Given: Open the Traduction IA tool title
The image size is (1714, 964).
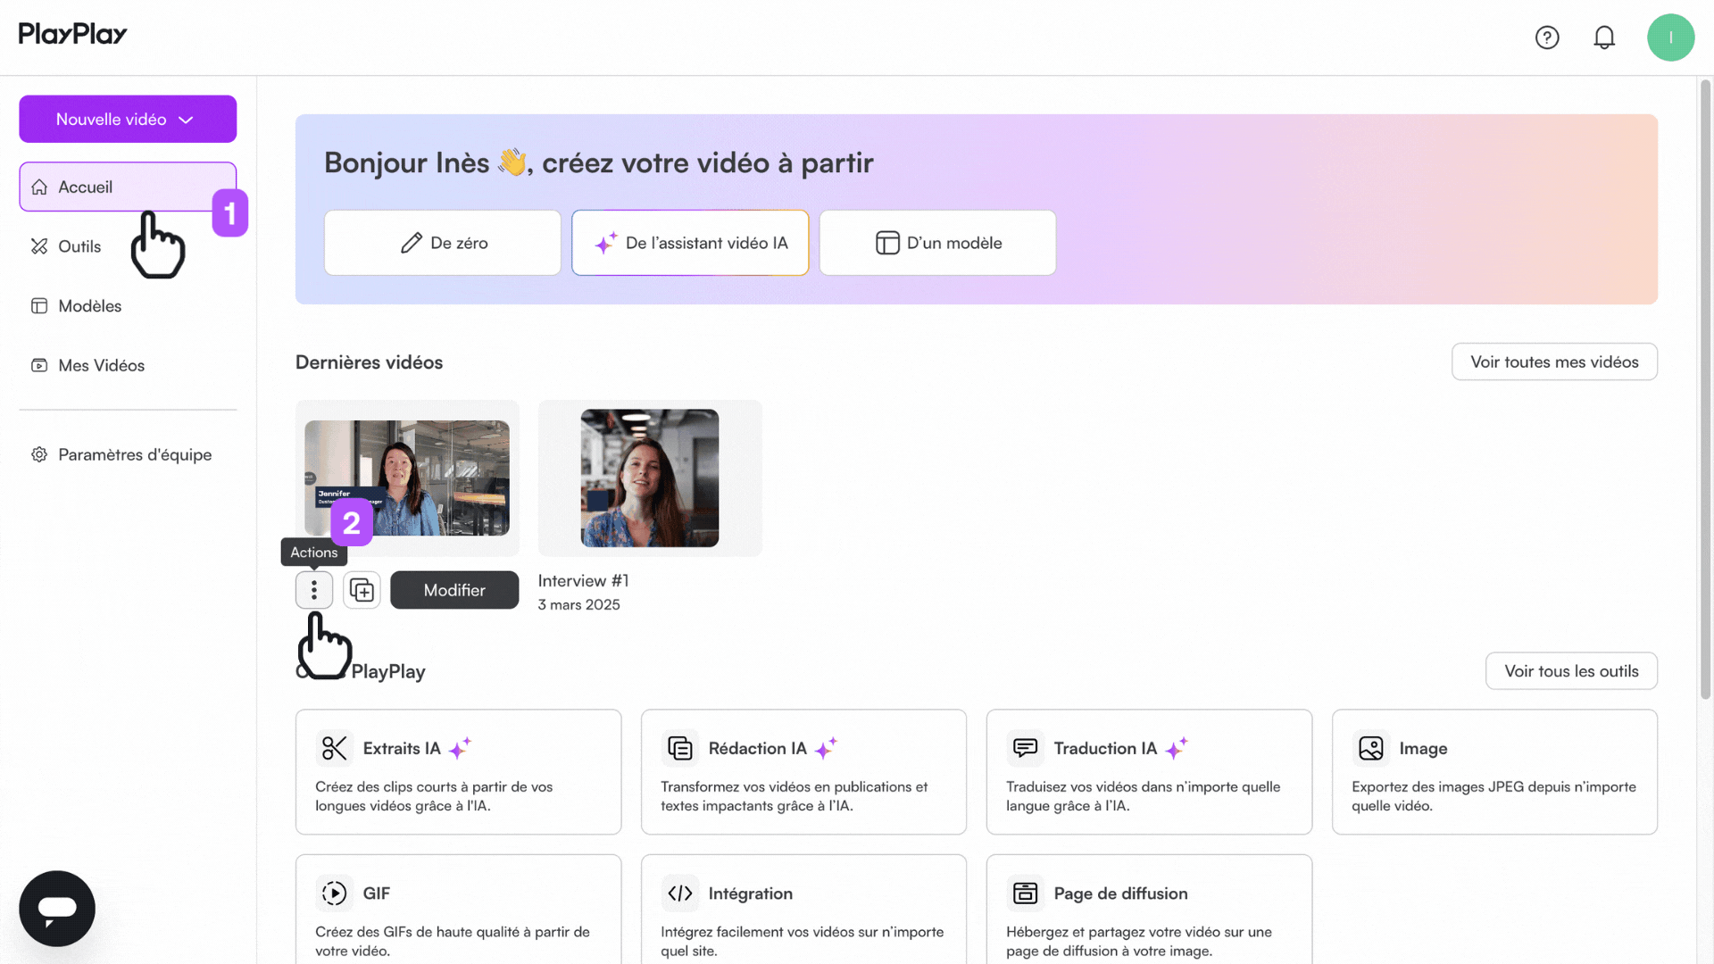Looking at the screenshot, I should (x=1105, y=748).
